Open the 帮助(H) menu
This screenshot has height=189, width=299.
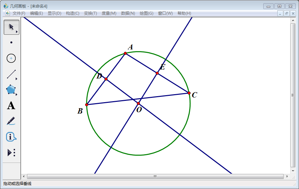(184, 13)
